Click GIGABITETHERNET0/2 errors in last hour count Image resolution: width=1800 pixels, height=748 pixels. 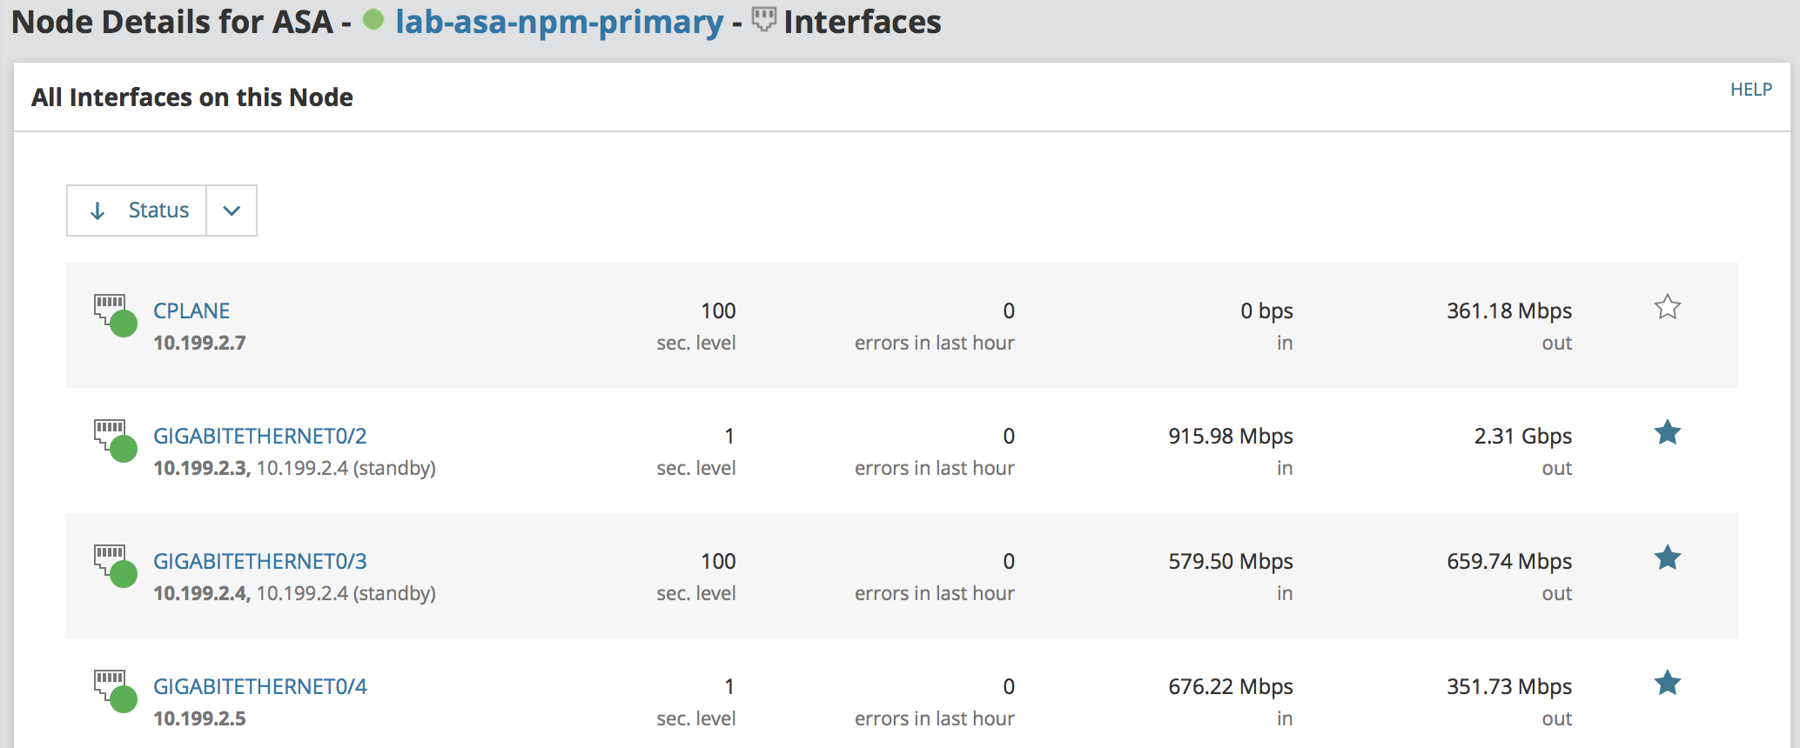click(x=1009, y=436)
